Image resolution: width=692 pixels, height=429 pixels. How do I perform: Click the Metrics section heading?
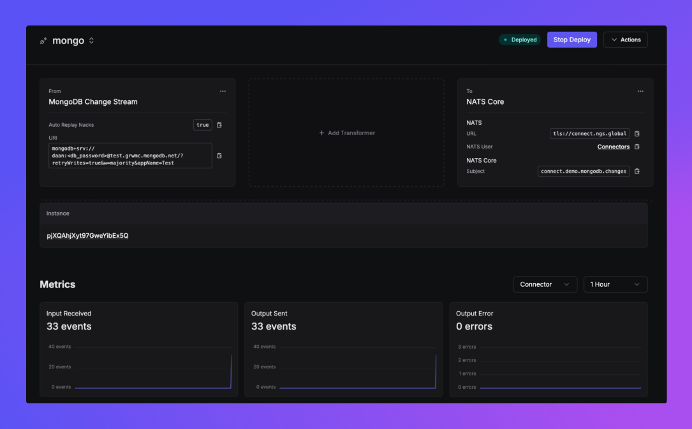57,284
